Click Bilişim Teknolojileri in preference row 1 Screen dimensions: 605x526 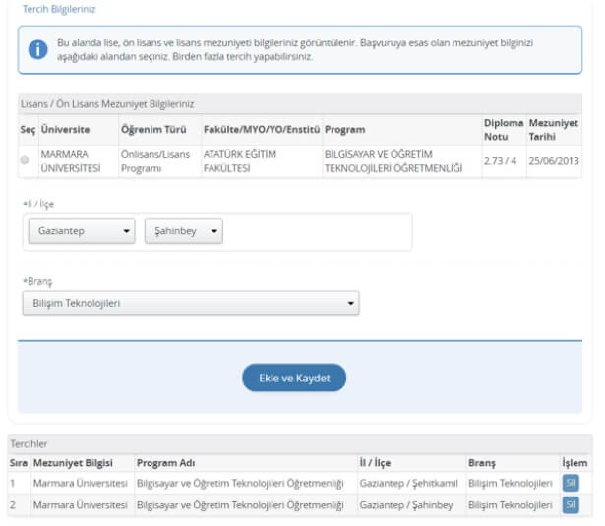(511, 483)
